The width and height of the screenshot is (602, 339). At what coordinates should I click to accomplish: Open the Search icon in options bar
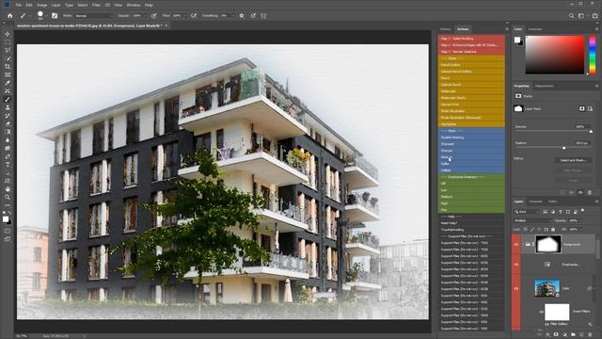point(571,16)
